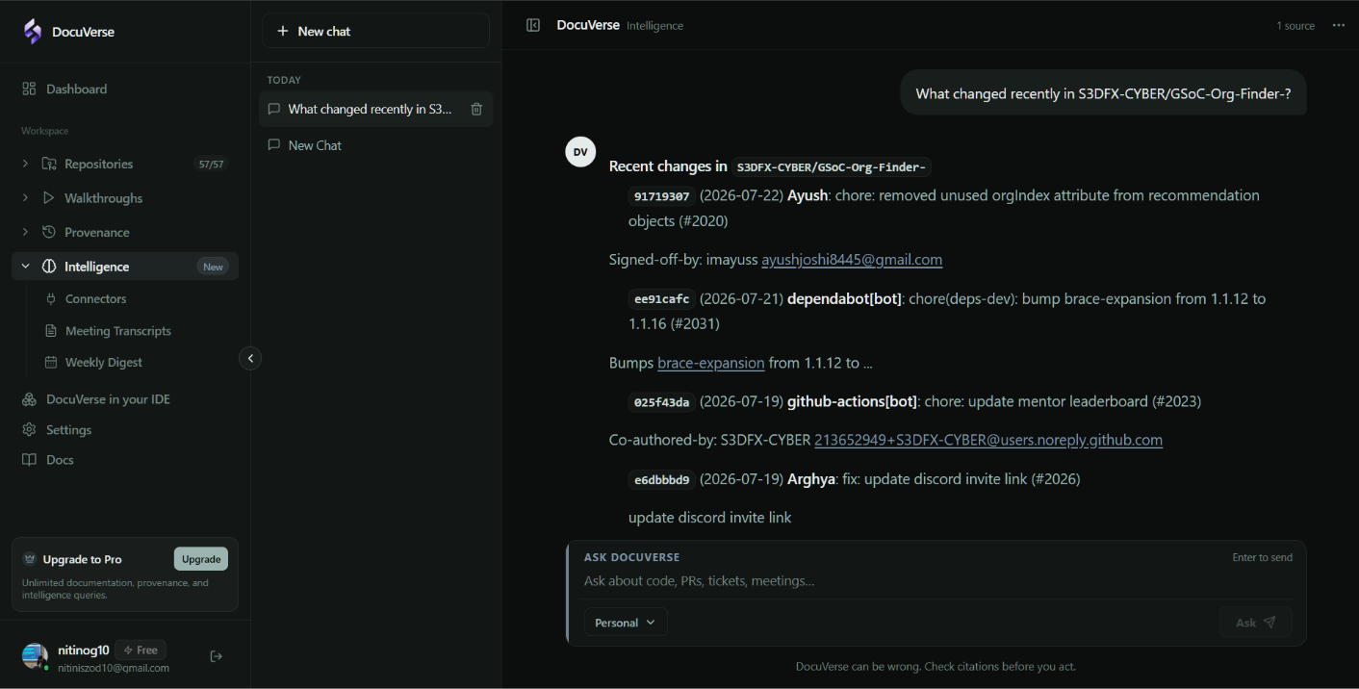Expand the Repositories tree chevron

coord(25,164)
